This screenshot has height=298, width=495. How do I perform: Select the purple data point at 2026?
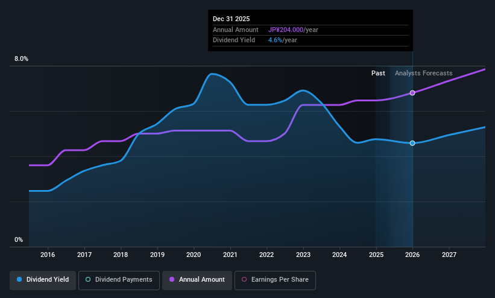pos(412,93)
